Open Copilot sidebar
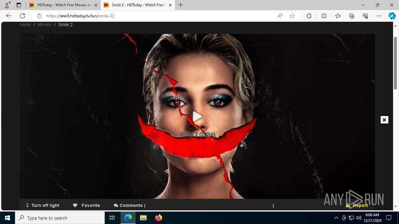This screenshot has width=399, height=224. point(392,16)
